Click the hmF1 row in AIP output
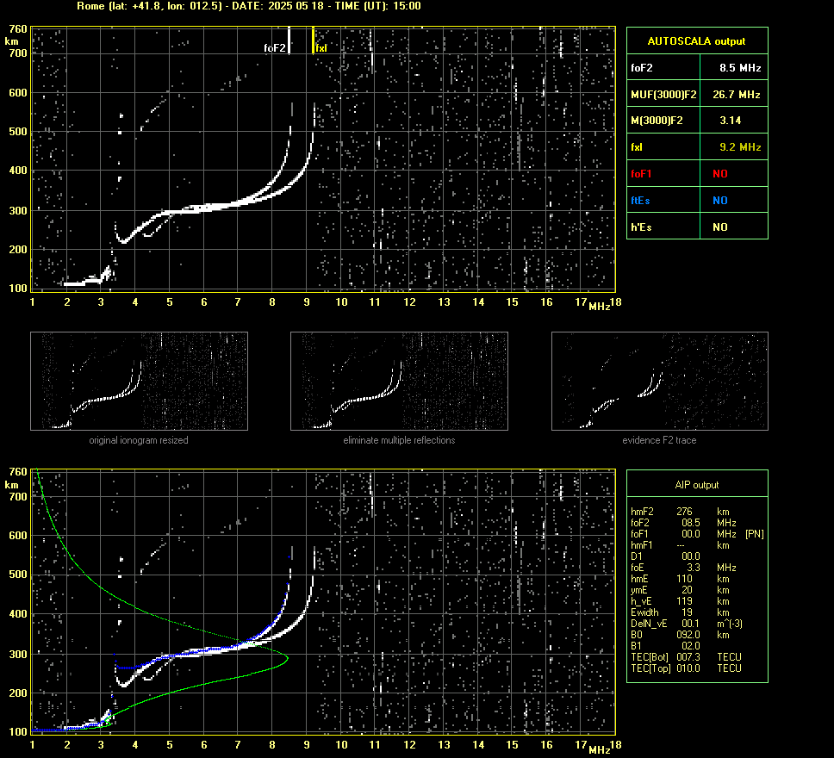Viewport: 834px width, 758px height. tap(681, 544)
